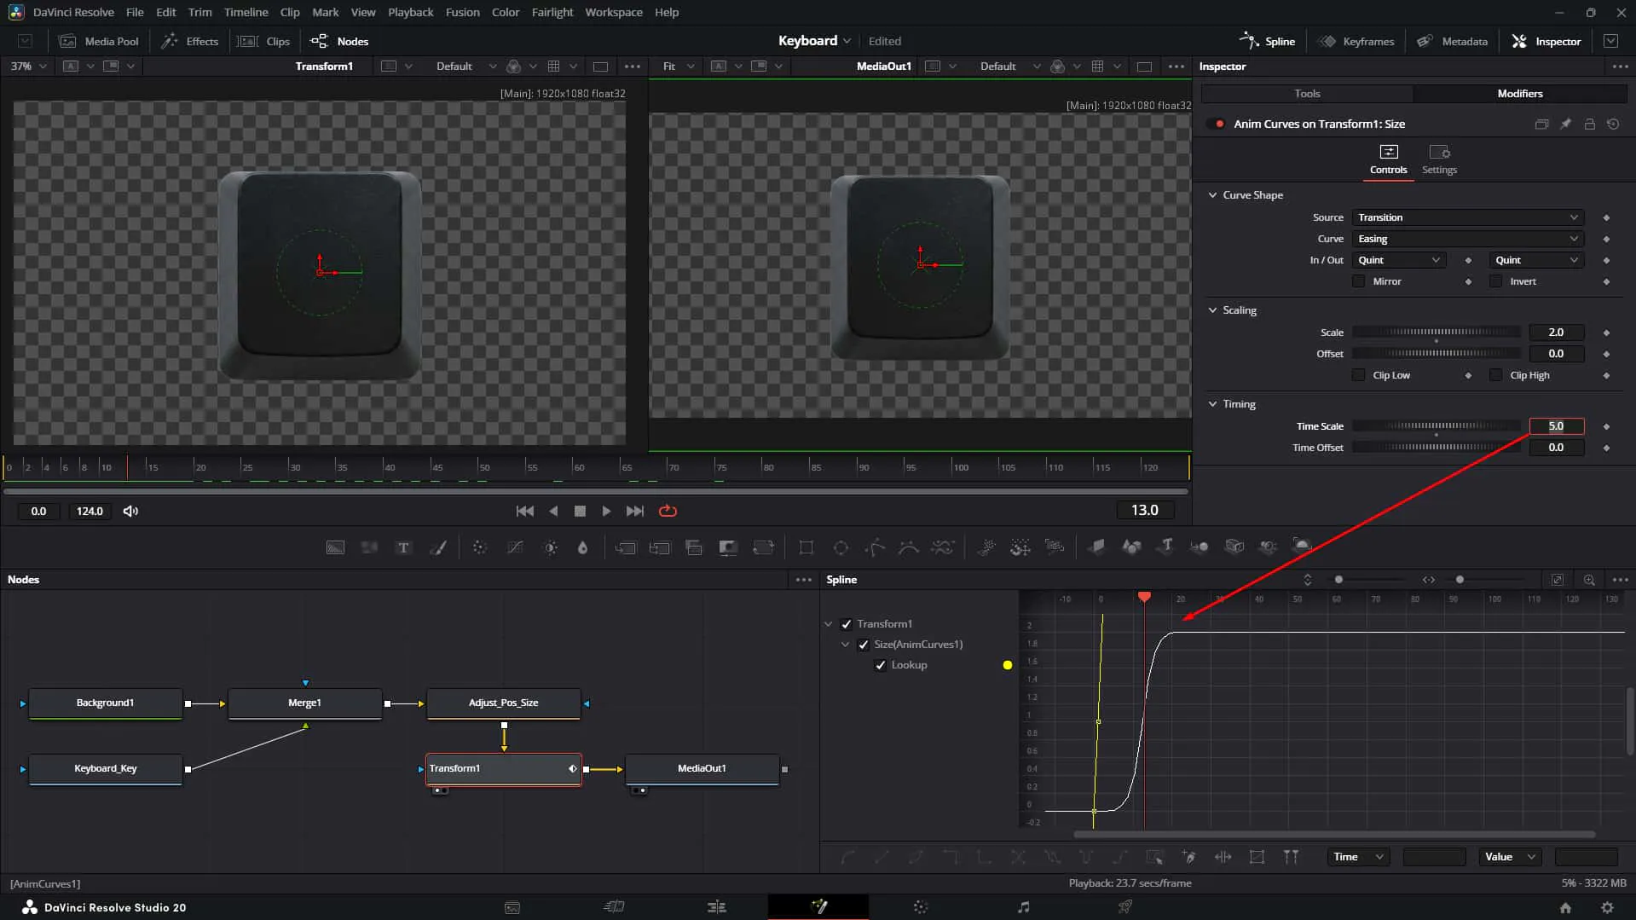The width and height of the screenshot is (1636, 920).
Task: Add Brightness Contrast tool from toolbar
Action: point(551,547)
